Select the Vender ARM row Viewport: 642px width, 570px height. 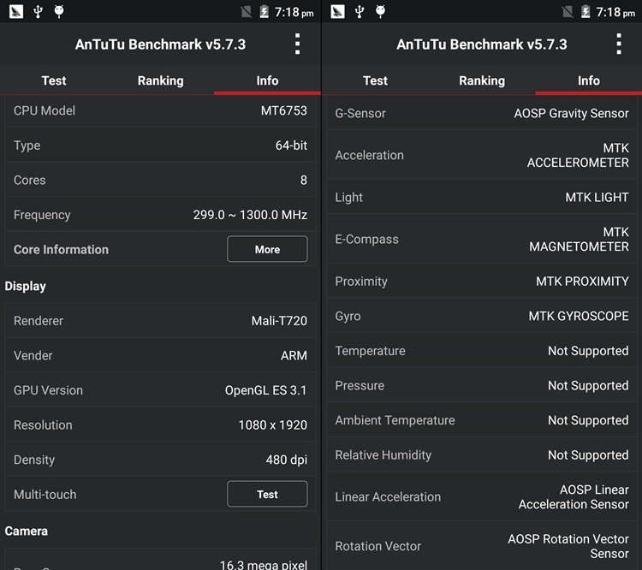[x=160, y=355]
